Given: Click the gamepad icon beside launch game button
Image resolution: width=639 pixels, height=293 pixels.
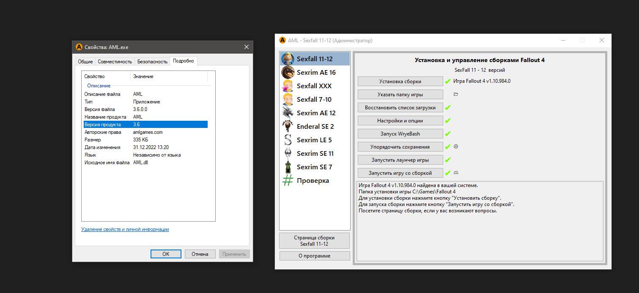Looking at the screenshot, I should point(456,173).
